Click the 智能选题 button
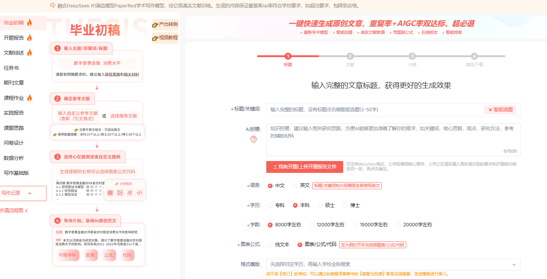The width and height of the screenshot is (547, 279). [500, 109]
